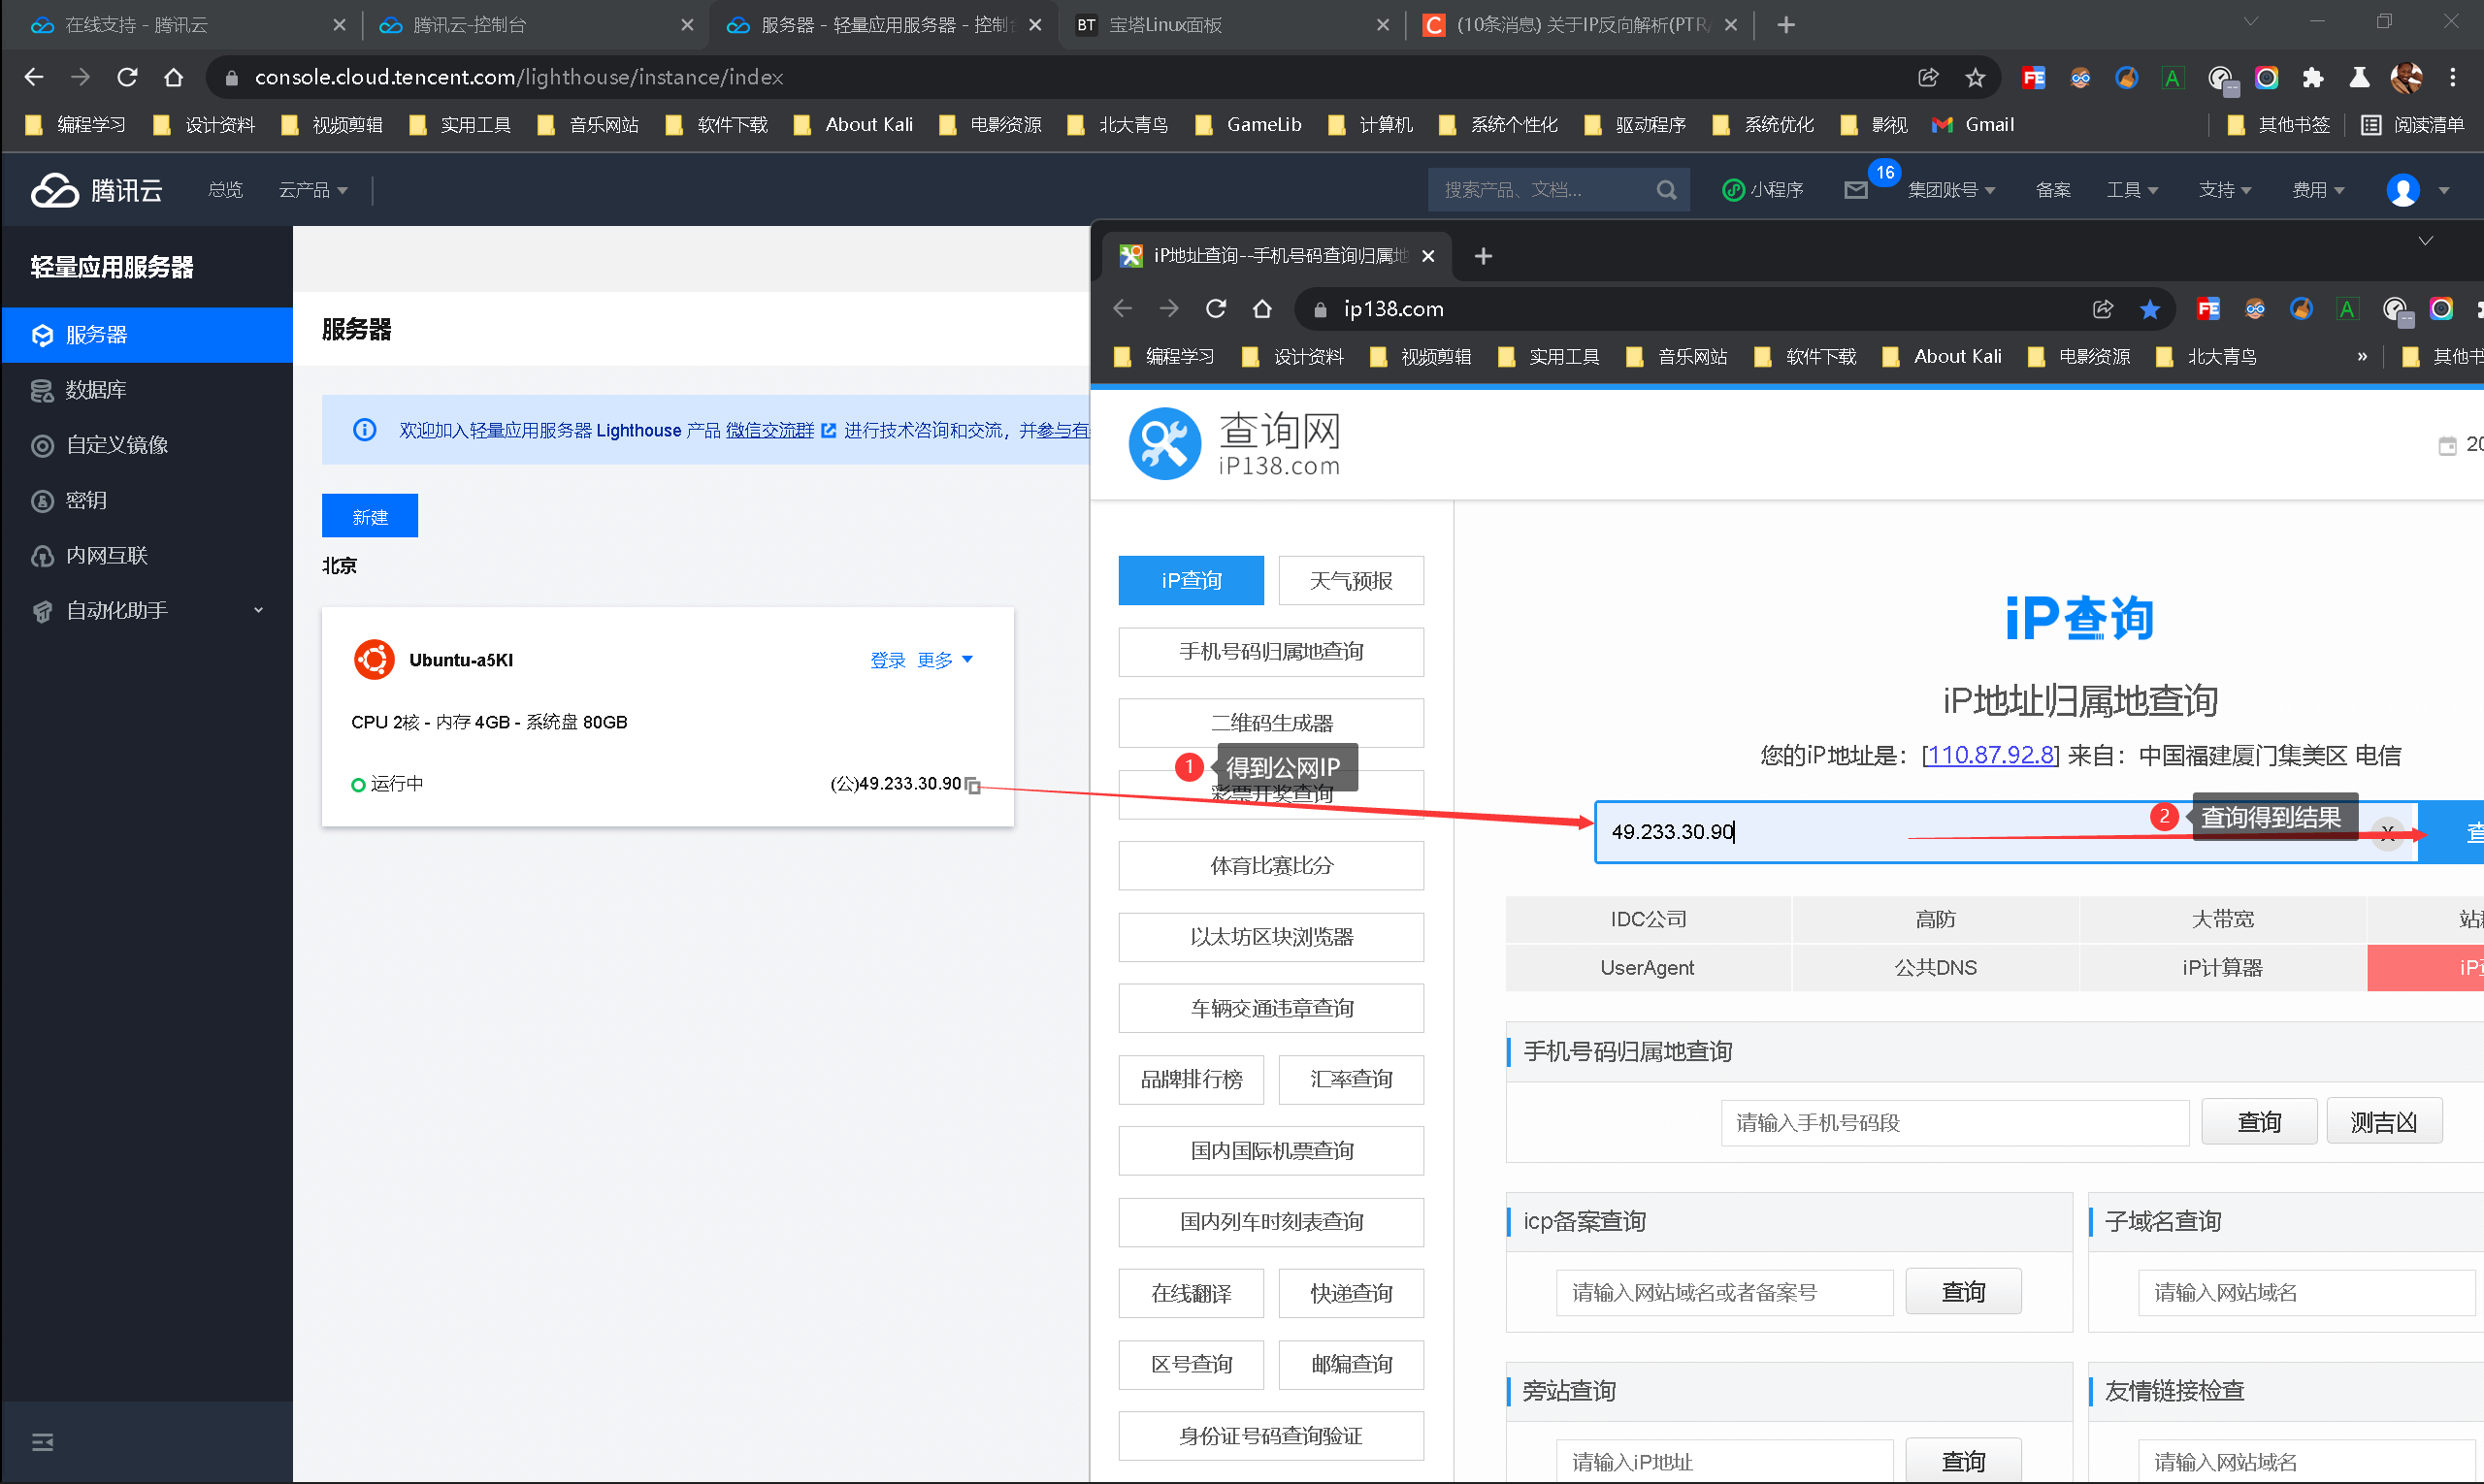Image resolution: width=2484 pixels, height=1484 pixels.
Task: Focus the 搜索产品、文档 search box
Action: (x=1541, y=189)
